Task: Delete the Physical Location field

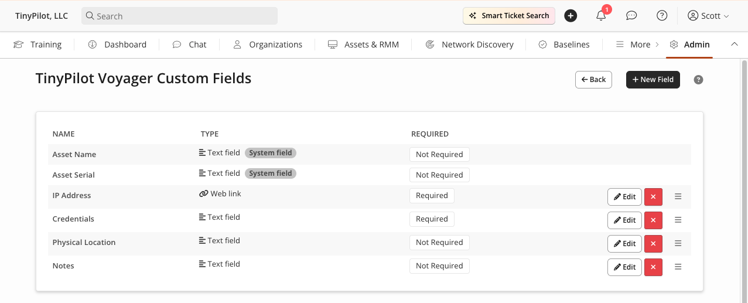Action: coord(653,244)
